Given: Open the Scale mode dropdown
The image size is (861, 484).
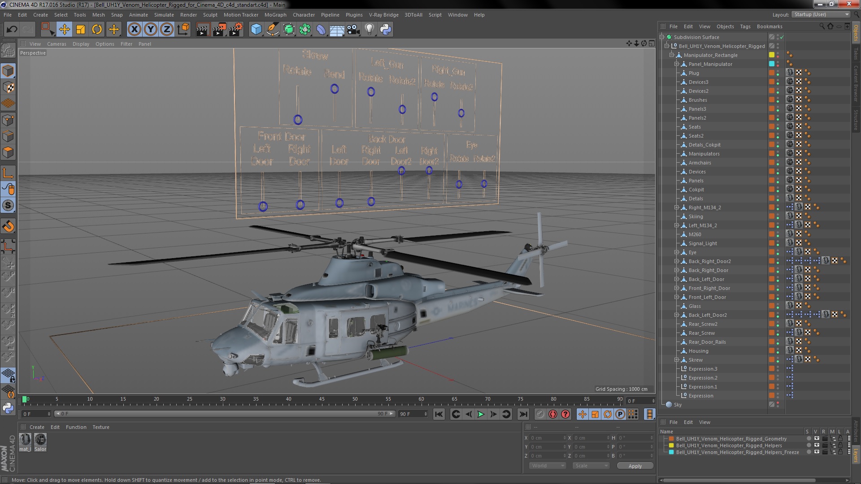Looking at the screenshot, I should coord(591,466).
